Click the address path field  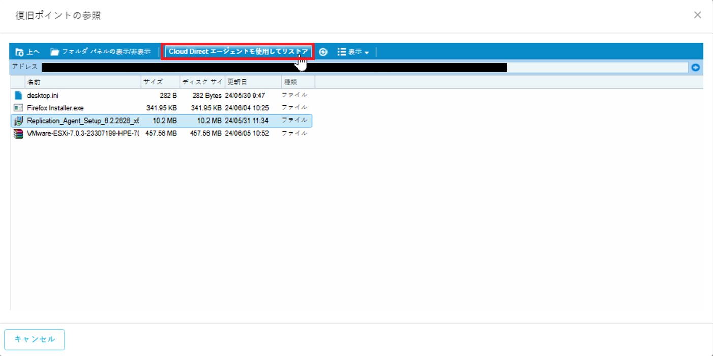click(x=365, y=67)
